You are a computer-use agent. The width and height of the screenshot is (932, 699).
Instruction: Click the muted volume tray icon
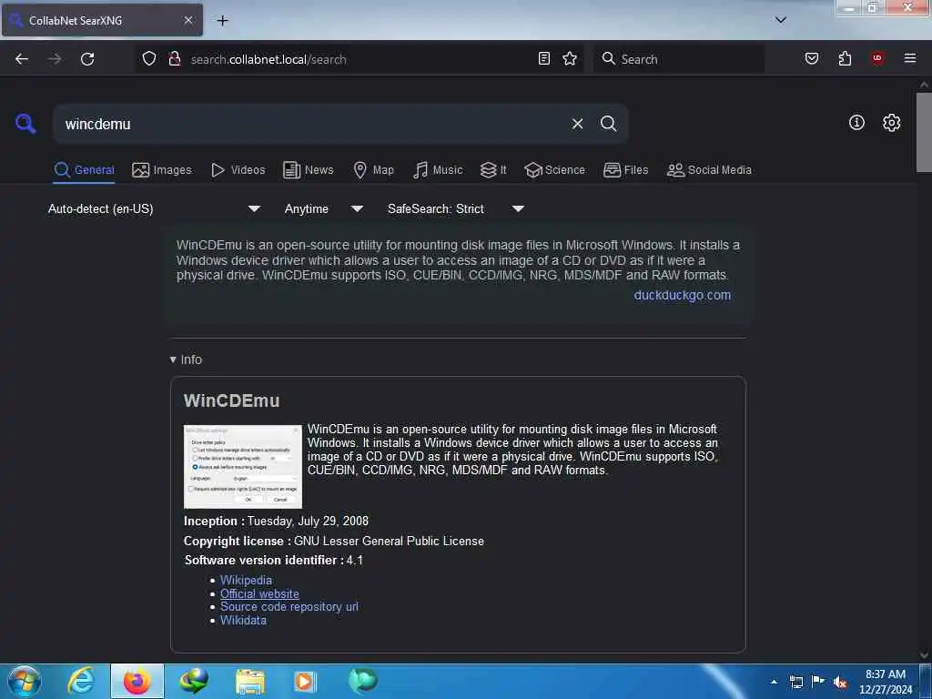(x=840, y=682)
